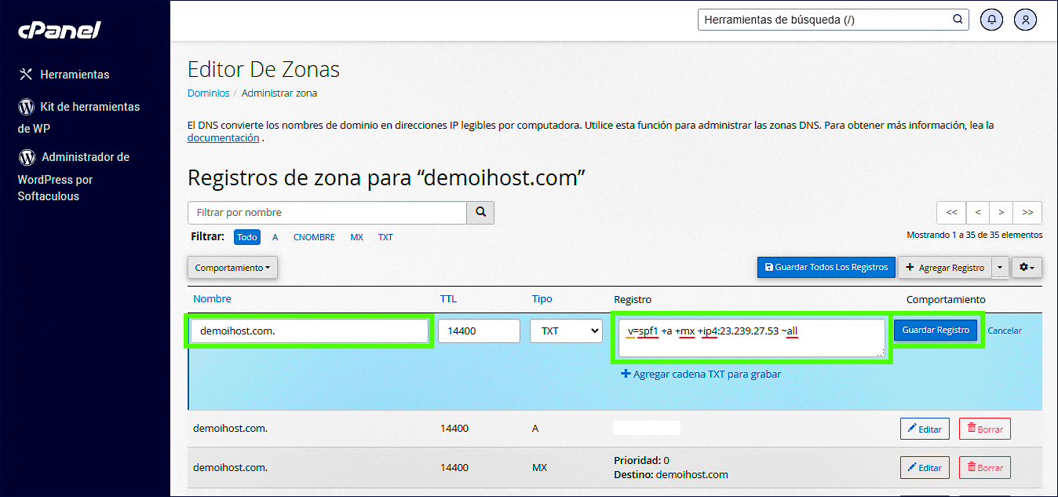Go to the Dominios breadcrumb
Screen dimensions: 1058x497
coord(208,93)
